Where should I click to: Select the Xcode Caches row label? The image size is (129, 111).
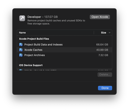[x=33, y=50]
